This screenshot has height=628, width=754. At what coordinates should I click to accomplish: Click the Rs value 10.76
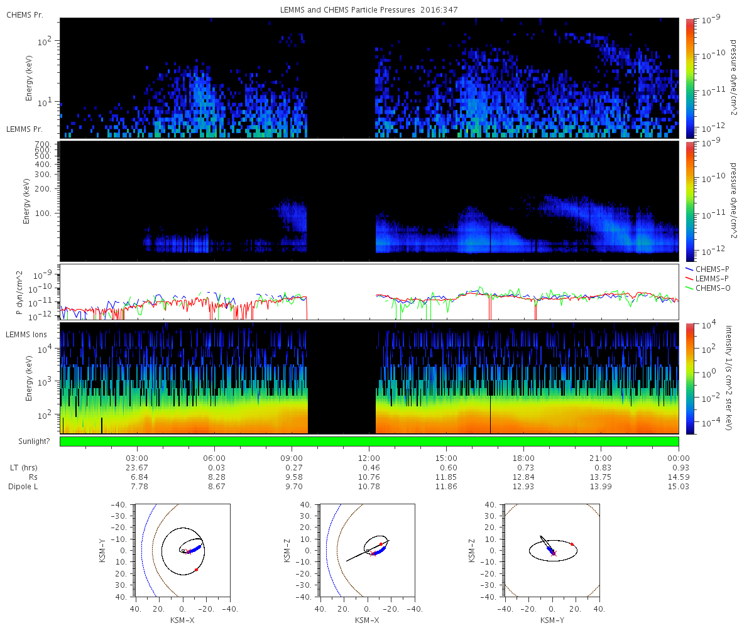click(369, 477)
